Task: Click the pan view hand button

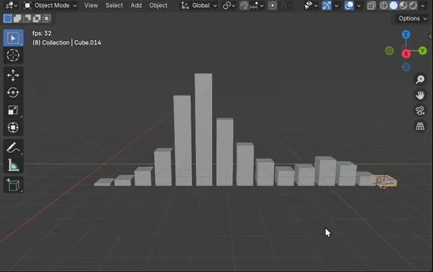Action: 420,95
